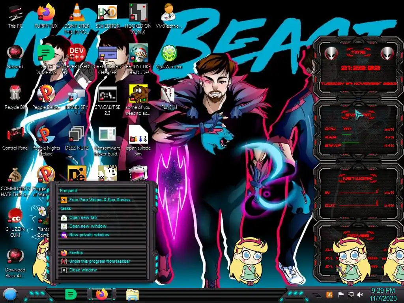Click the orange tray icon

coord(329,294)
